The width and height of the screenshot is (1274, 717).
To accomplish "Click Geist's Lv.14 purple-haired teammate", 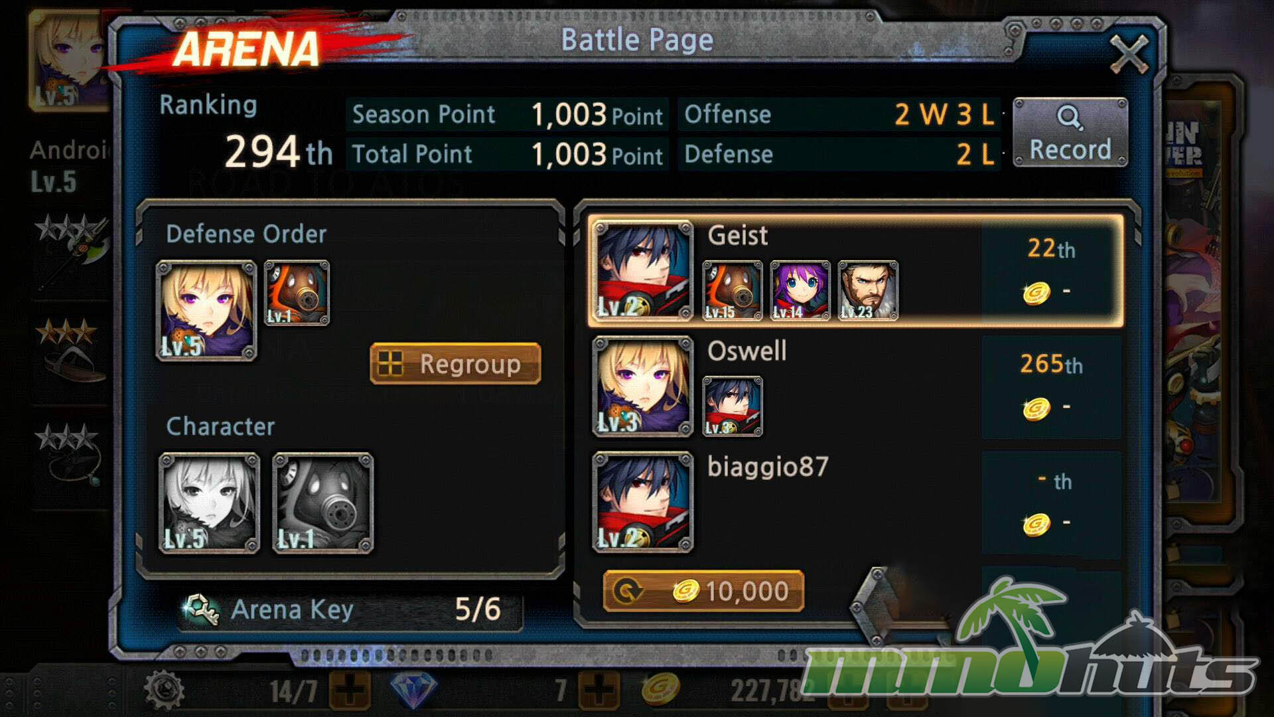I will (x=800, y=291).
